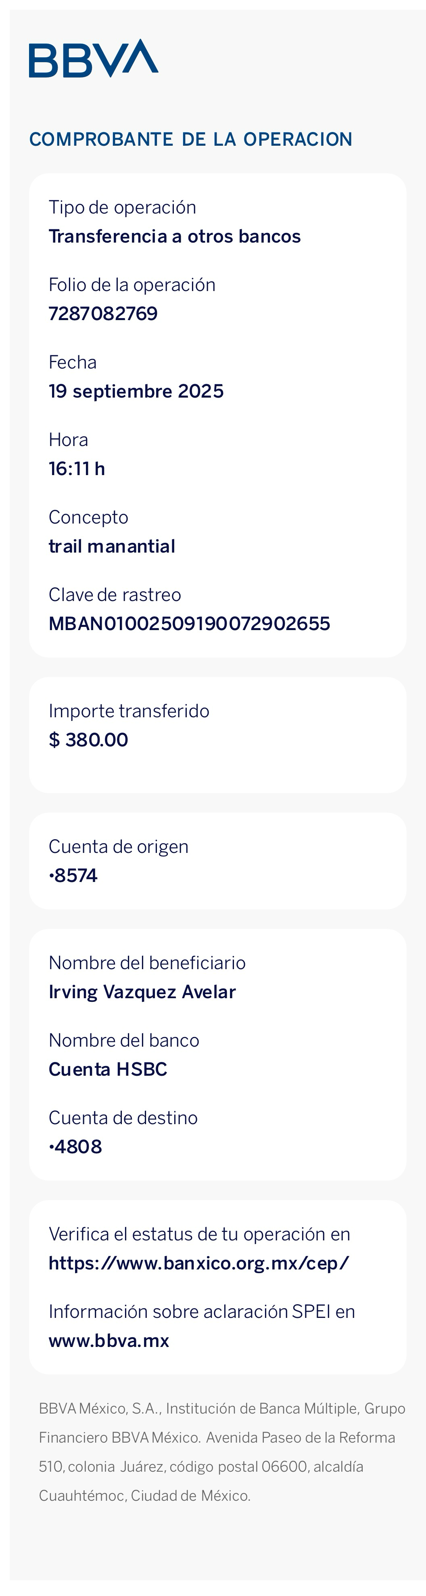Select the beneficiary name Irving Vazquez Avelar

tap(142, 991)
